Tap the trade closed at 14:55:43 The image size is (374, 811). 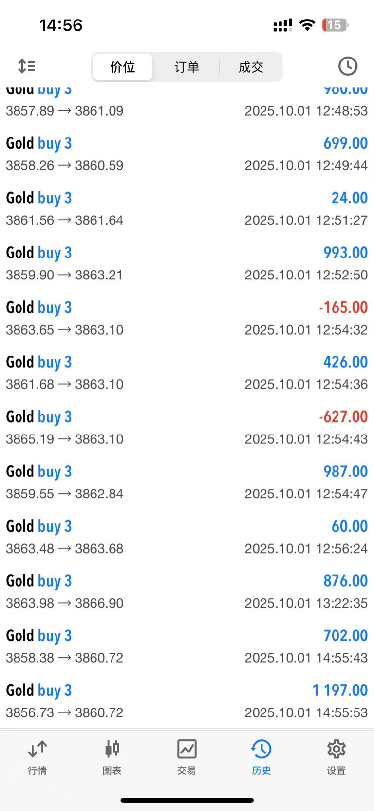click(x=187, y=646)
